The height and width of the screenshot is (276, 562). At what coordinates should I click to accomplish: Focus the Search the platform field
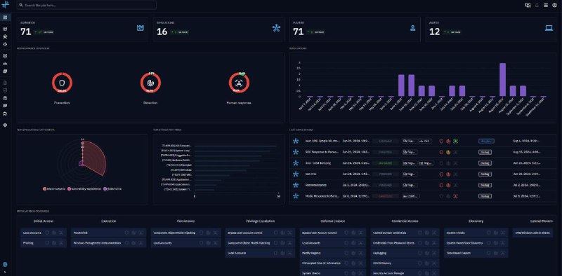(x=86, y=6)
